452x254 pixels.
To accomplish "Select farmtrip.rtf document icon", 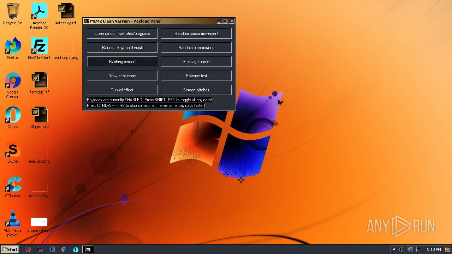I will pos(39,83).
